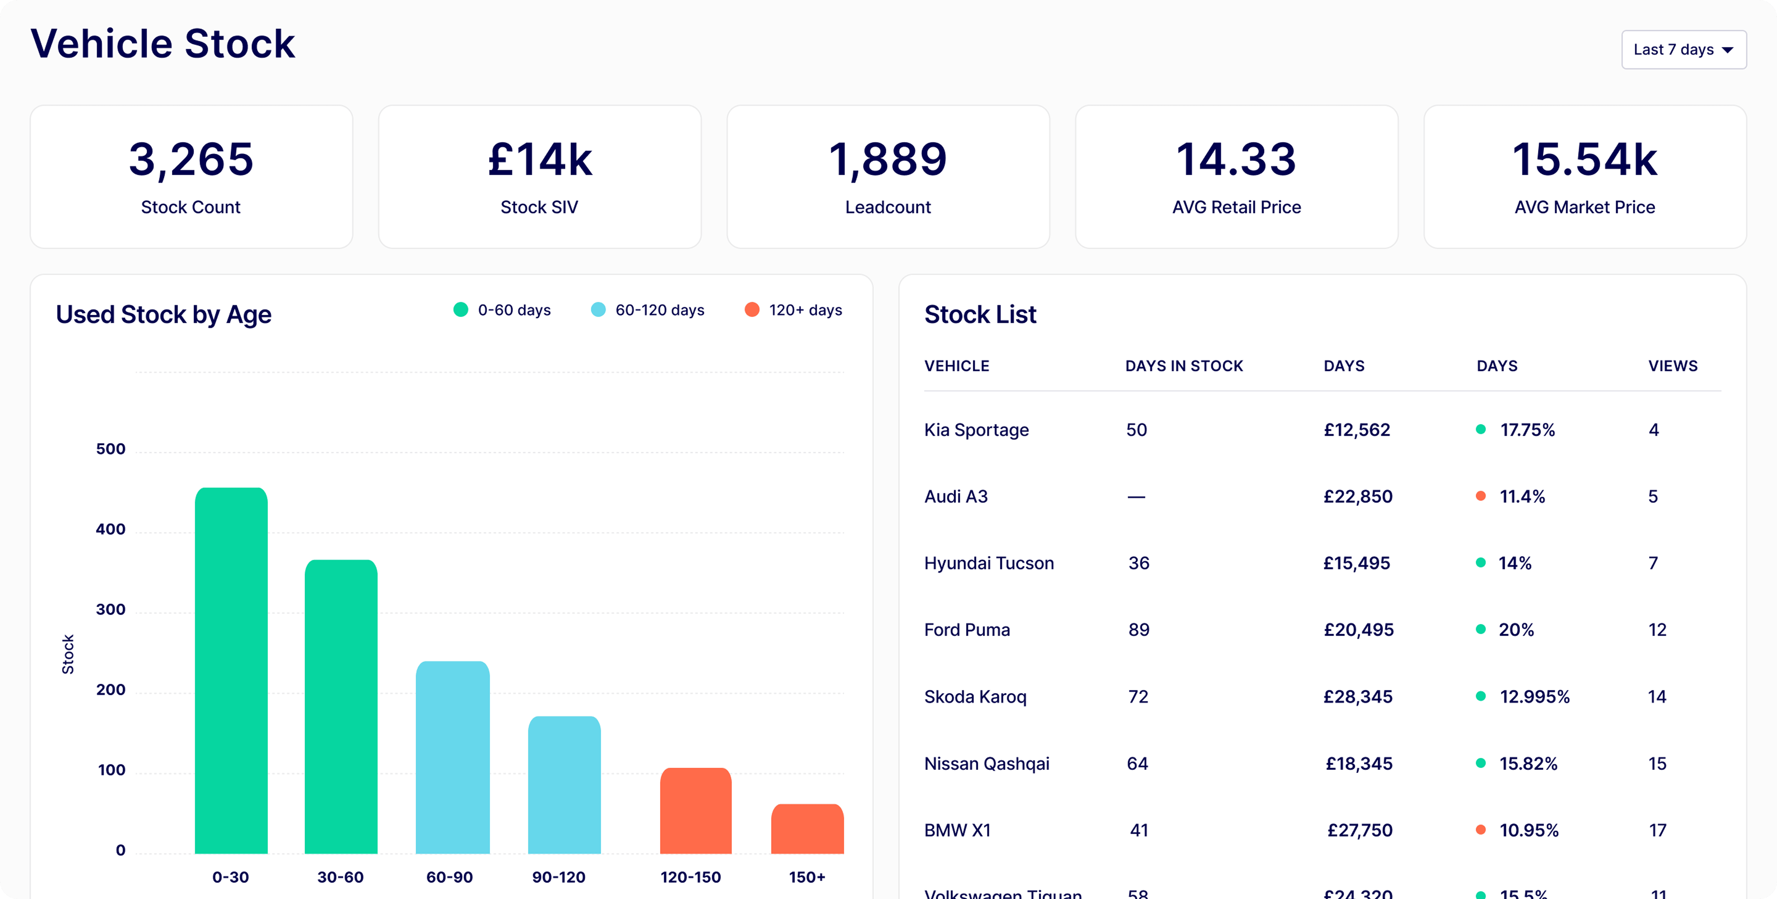Select the Stock SIV card
Image resolution: width=1777 pixels, height=899 pixels.
pos(540,177)
